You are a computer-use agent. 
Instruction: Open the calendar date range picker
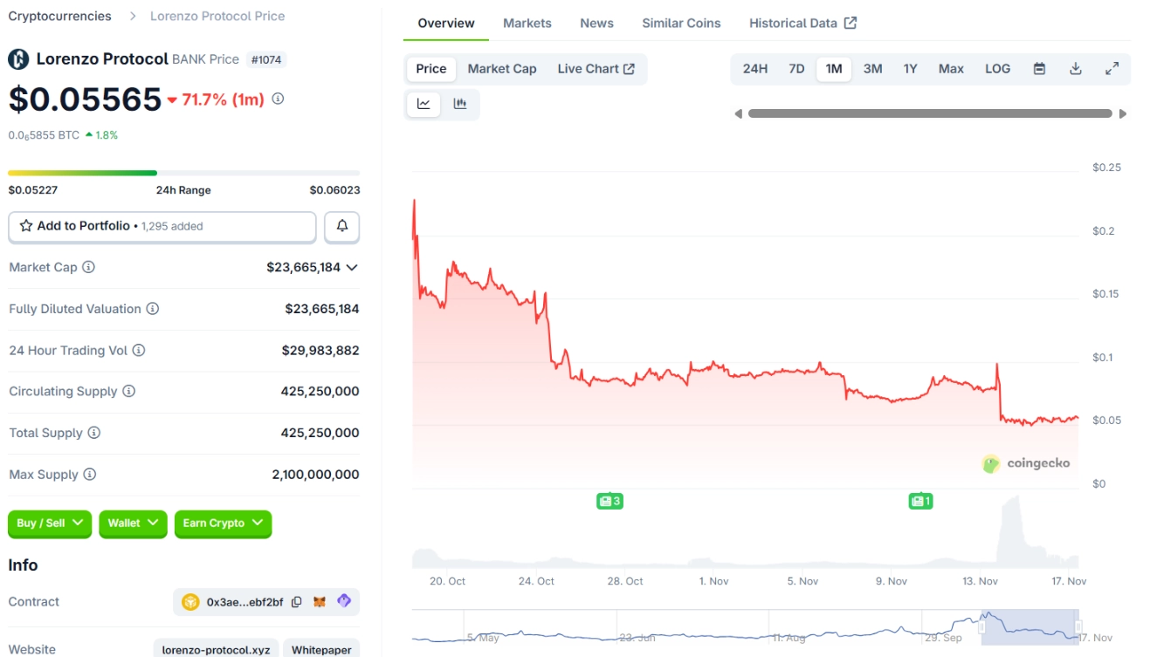[x=1039, y=69]
